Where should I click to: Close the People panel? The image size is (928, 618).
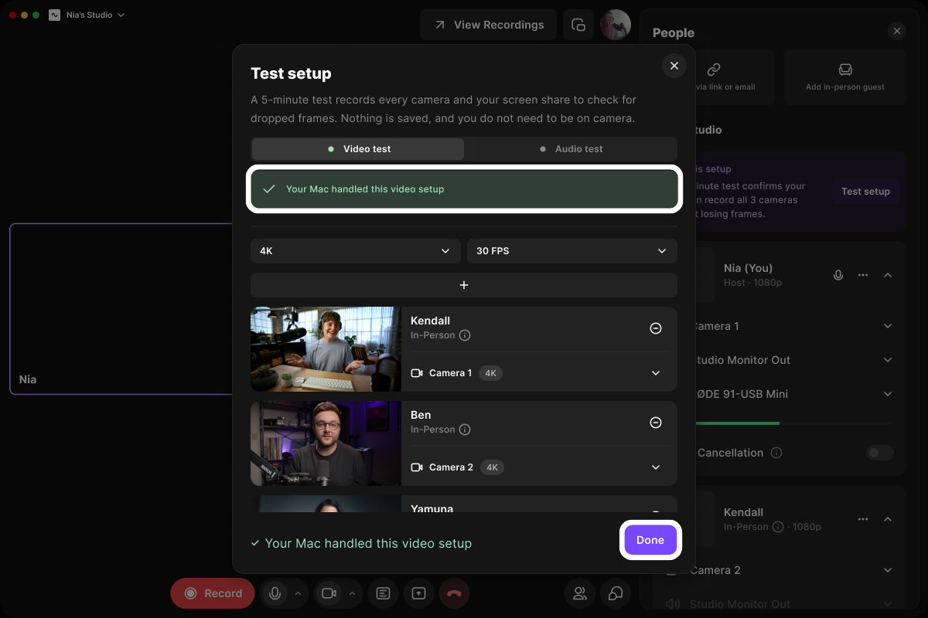click(897, 31)
